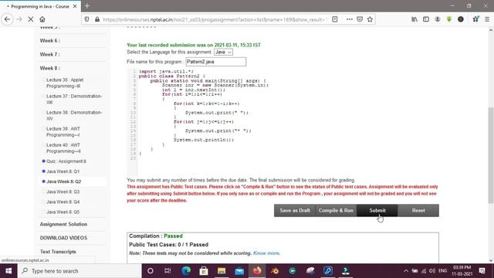Expand Text Transcripts section
Image resolution: width=494 pixels, height=278 pixels.
58,252
